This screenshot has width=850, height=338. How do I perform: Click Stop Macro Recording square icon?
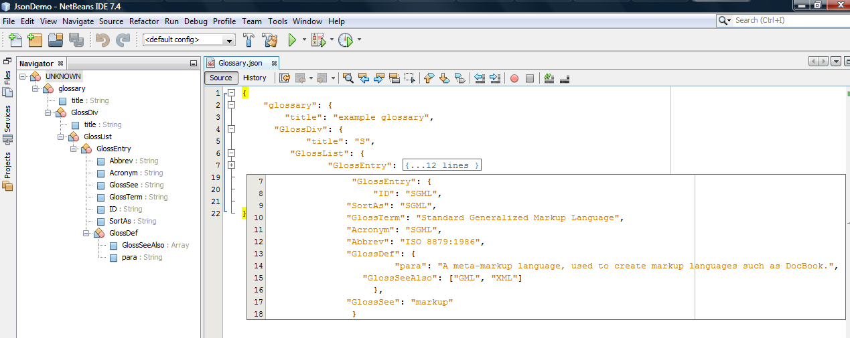coord(530,78)
